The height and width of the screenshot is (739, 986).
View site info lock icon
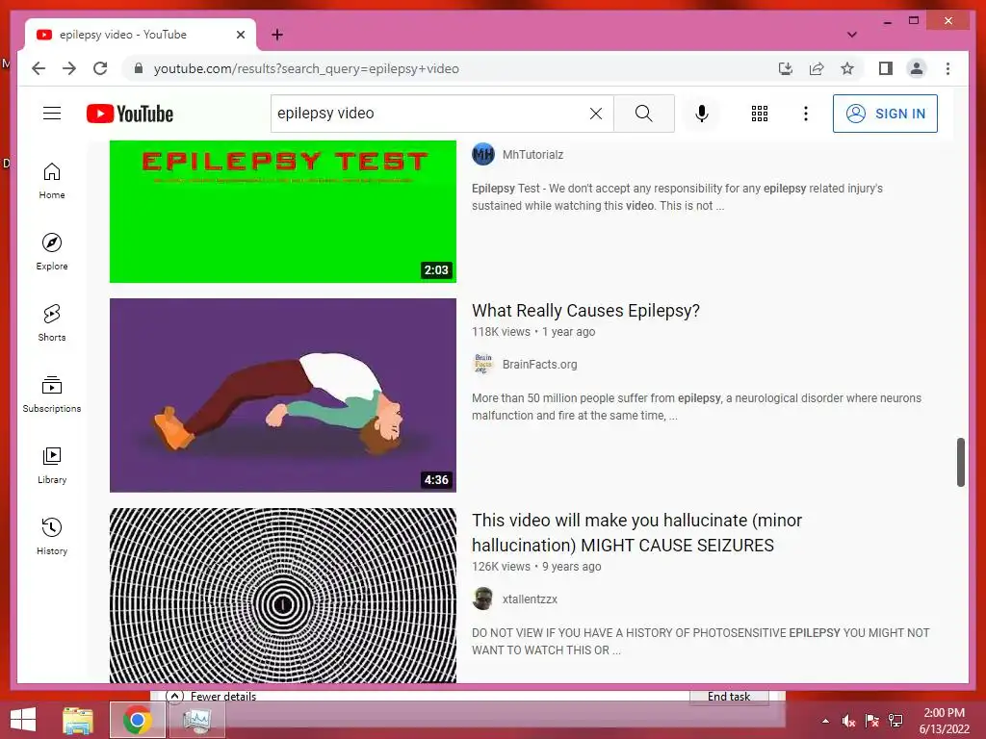pyautogui.click(x=139, y=68)
